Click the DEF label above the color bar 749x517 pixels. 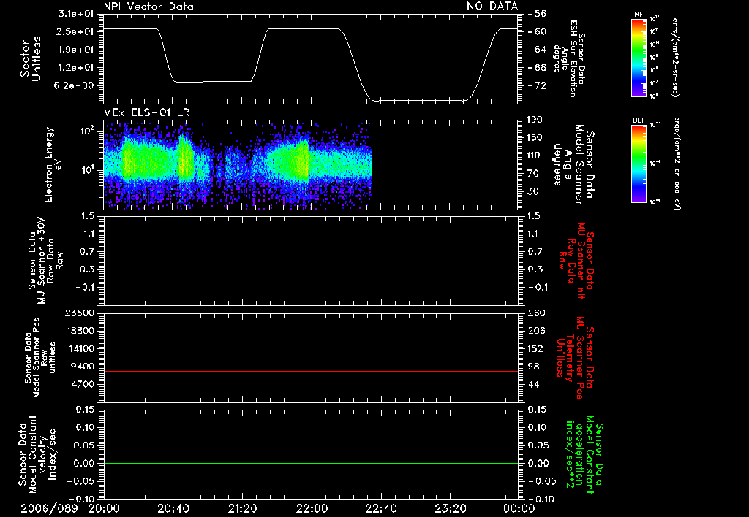[639, 120]
